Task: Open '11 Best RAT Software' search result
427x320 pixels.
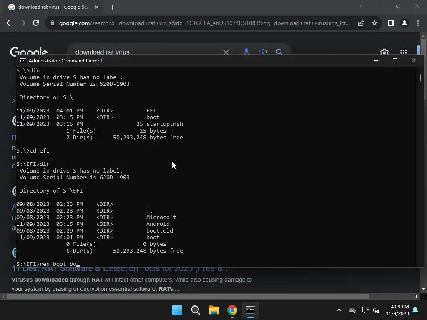Action: [x=122, y=269]
